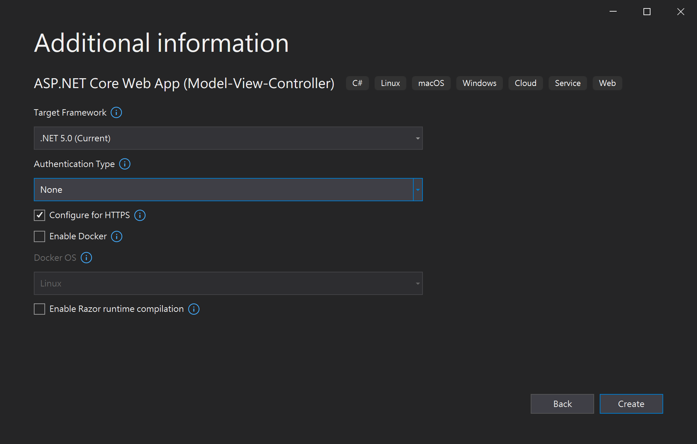This screenshot has width=697, height=444.
Task: Click Enable Docker info icon
Action: 117,236
